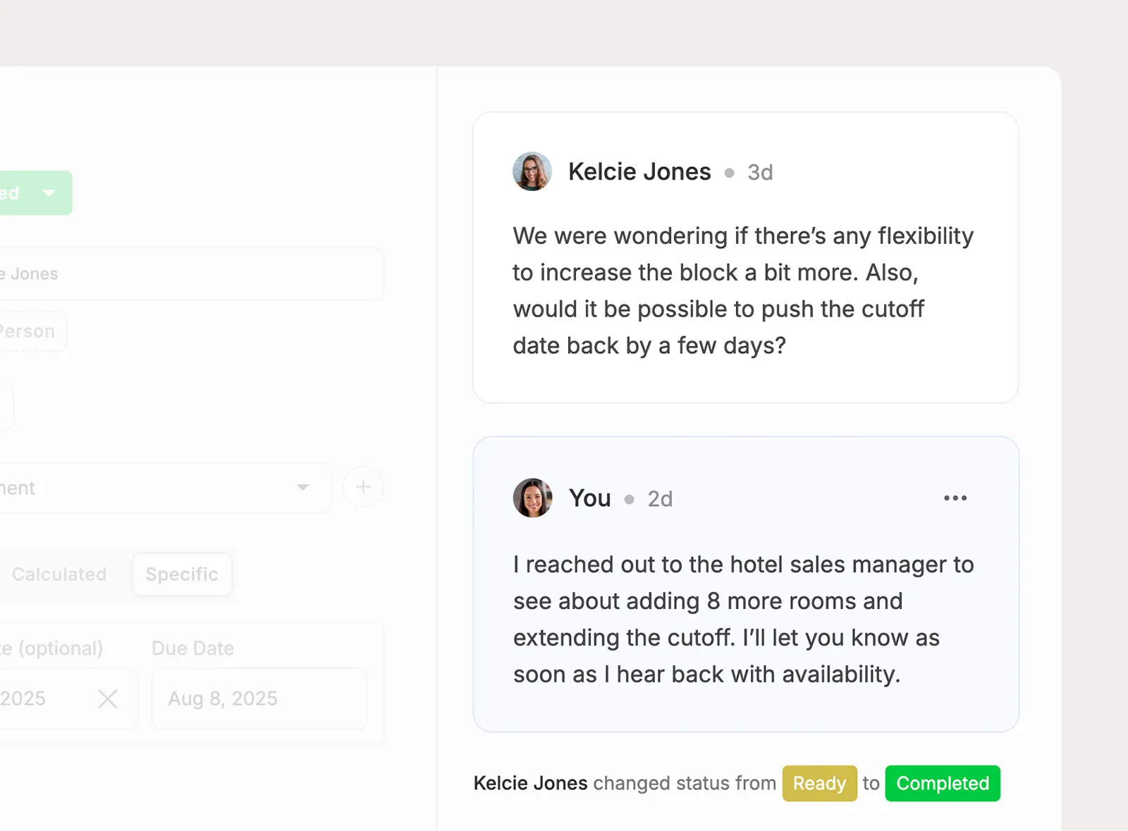
Task: Select the Specific date option
Action: [182, 574]
